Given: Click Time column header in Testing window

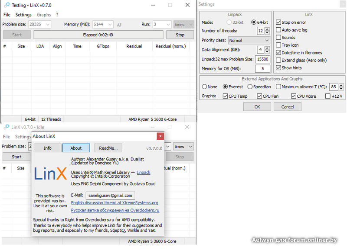Looking at the screenshot, I should pos(77,46).
